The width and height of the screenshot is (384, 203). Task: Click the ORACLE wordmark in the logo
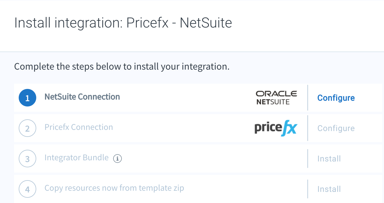[276, 94]
